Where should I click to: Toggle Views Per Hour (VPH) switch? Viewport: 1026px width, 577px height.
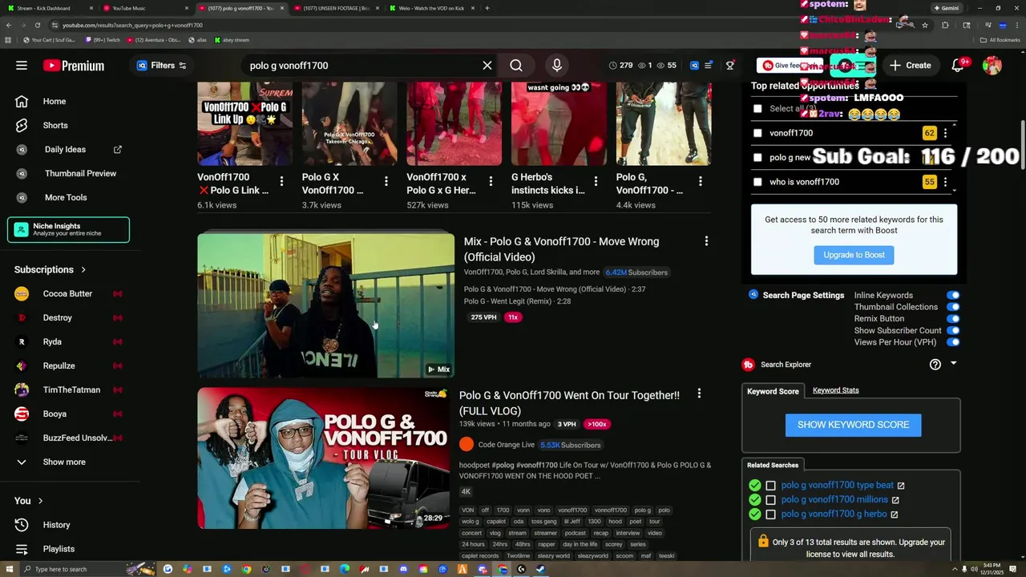click(953, 342)
